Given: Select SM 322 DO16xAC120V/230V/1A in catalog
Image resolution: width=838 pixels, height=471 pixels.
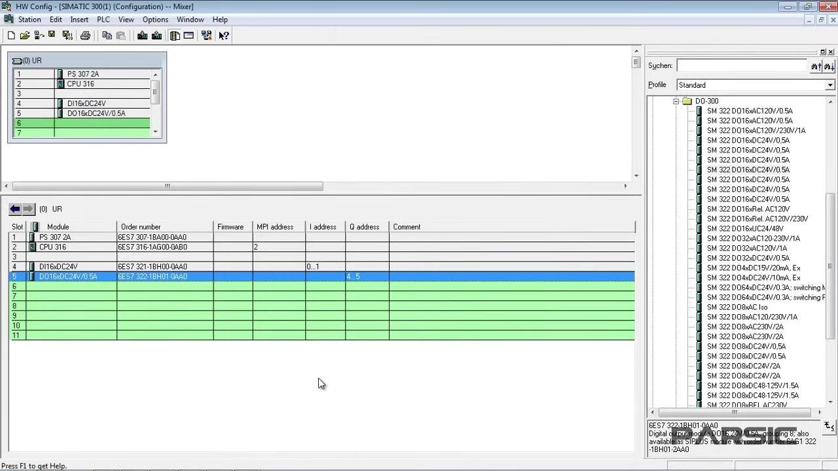Looking at the screenshot, I should click(x=756, y=130).
